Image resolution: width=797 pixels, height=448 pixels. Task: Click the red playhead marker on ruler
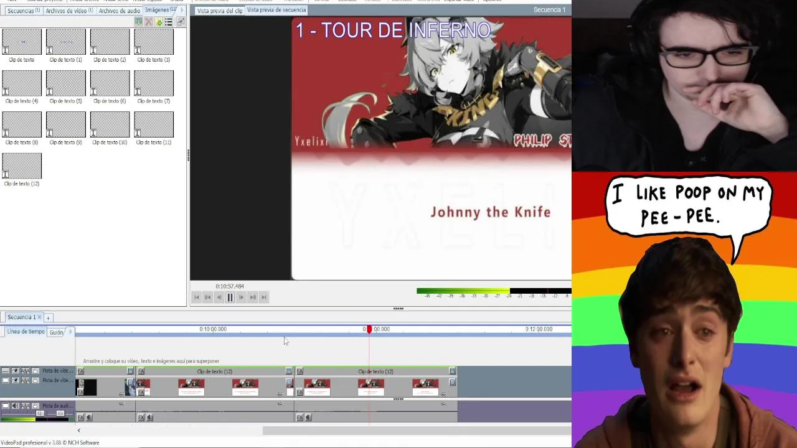pyautogui.click(x=369, y=329)
